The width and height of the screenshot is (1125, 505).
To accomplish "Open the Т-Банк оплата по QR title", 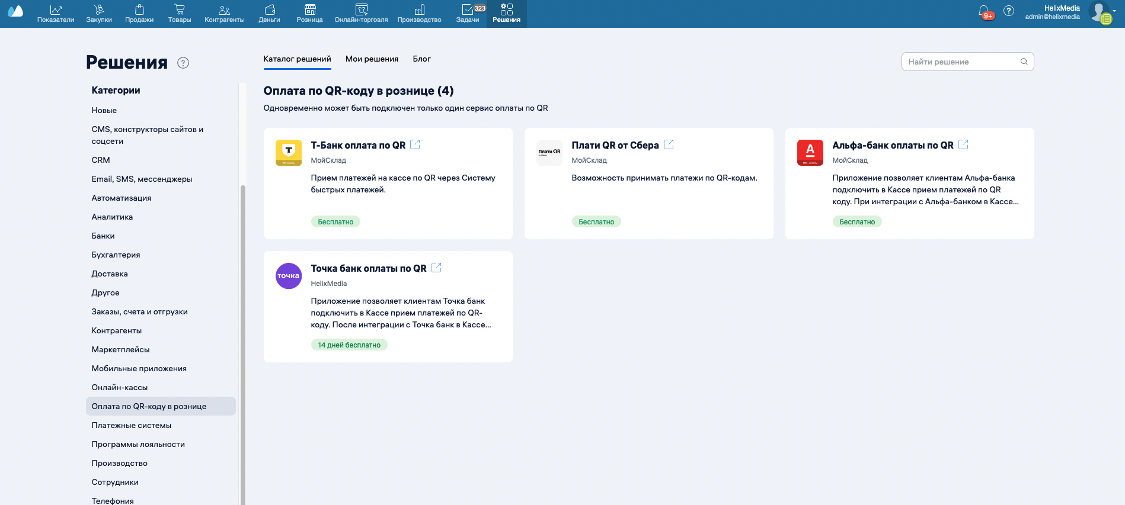I will [359, 145].
